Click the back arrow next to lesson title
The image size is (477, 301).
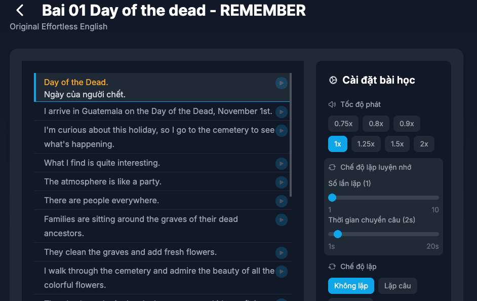20,10
